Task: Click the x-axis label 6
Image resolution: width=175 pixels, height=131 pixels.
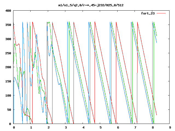Action: coord(118,127)
